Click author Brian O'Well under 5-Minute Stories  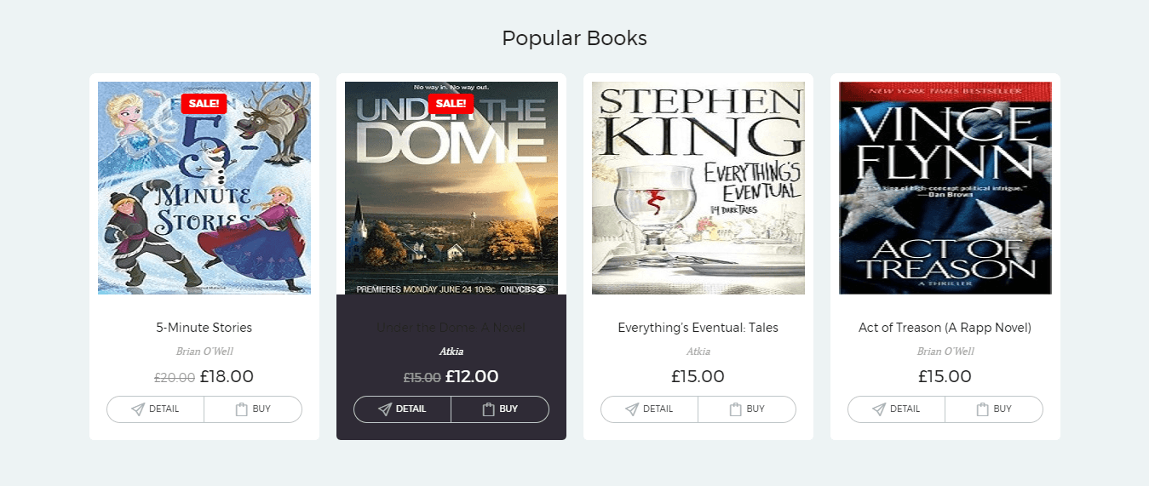tap(204, 352)
